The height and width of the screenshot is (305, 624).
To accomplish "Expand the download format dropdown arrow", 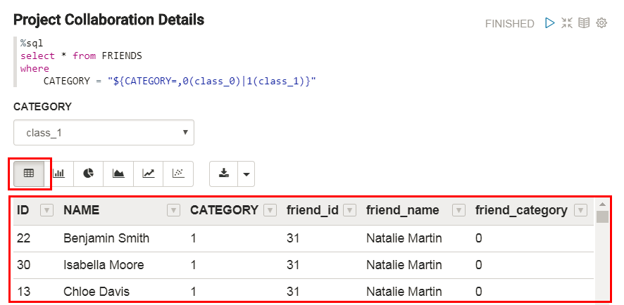I will tap(246, 173).
